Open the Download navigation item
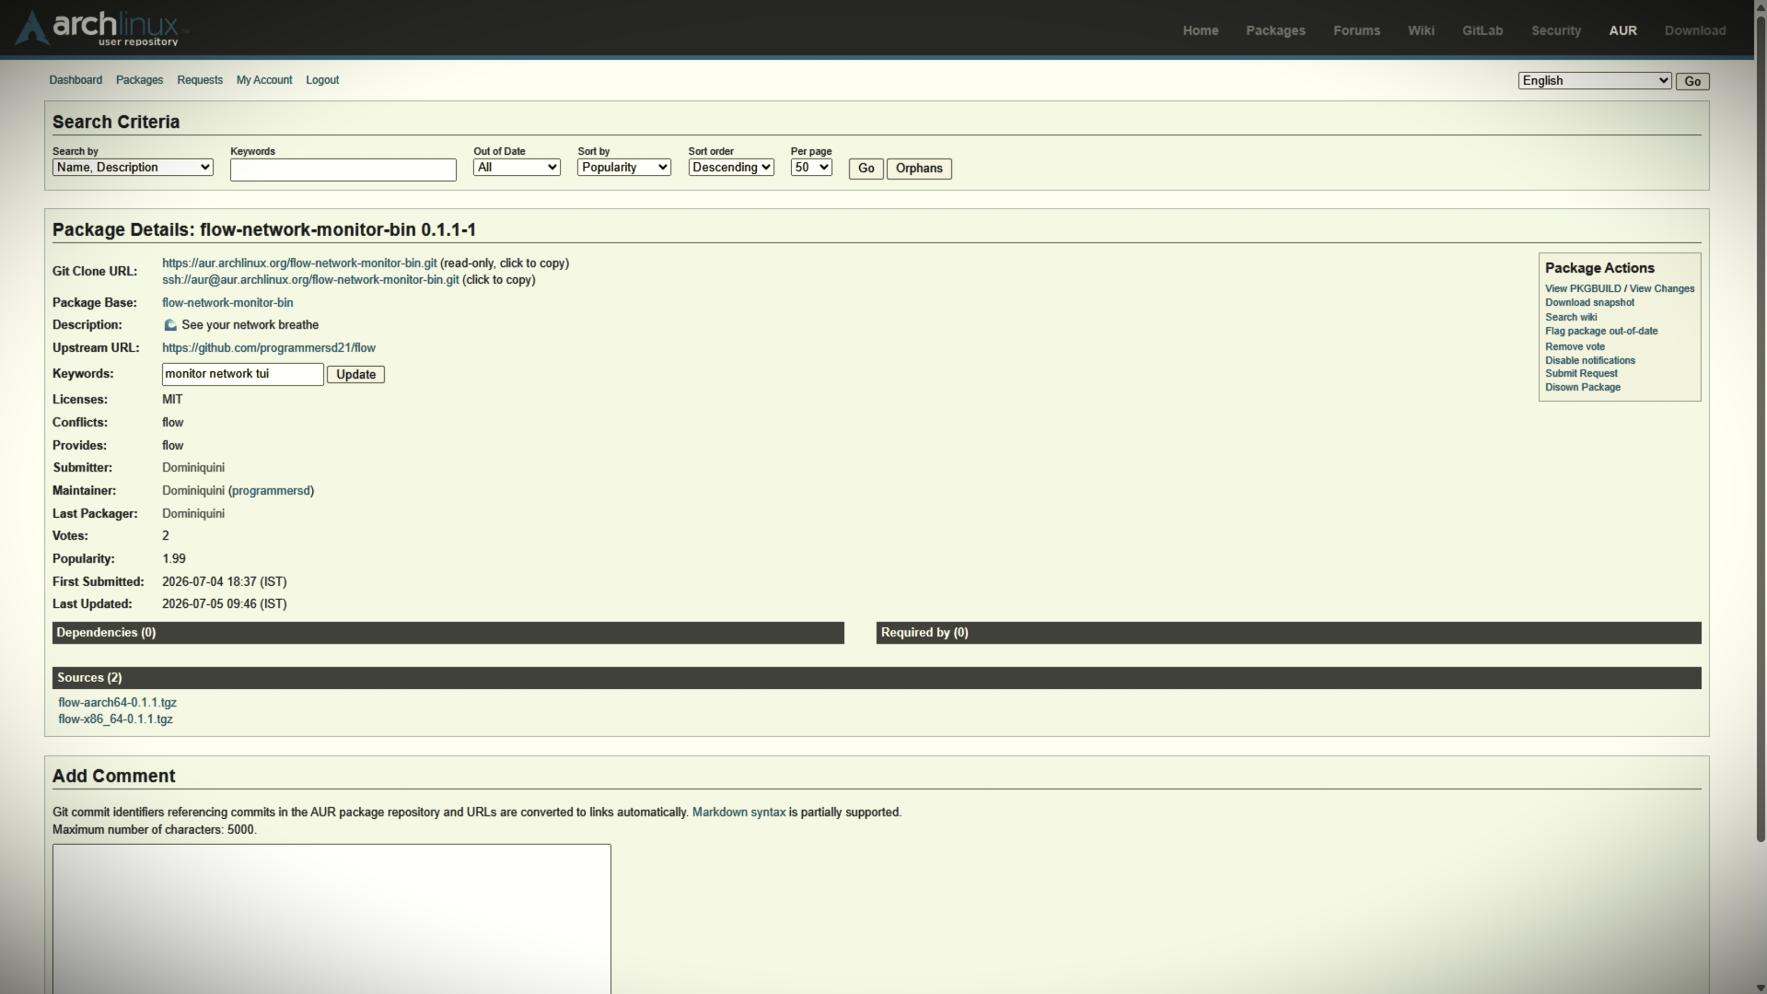This screenshot has width=1767, height=994. pos(1695,30)
